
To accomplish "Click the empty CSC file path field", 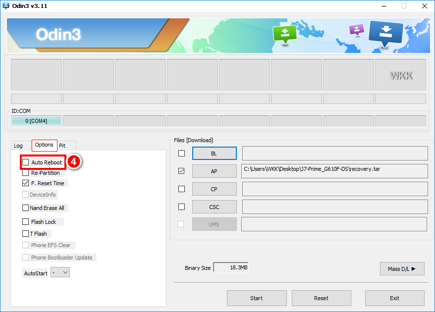I will 335,207.
